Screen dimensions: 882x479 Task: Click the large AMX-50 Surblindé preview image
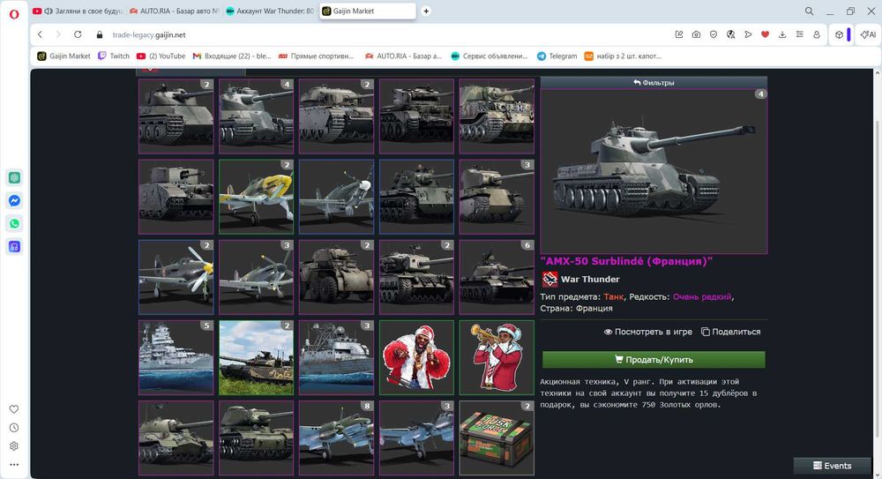click(x=654, y=172)
